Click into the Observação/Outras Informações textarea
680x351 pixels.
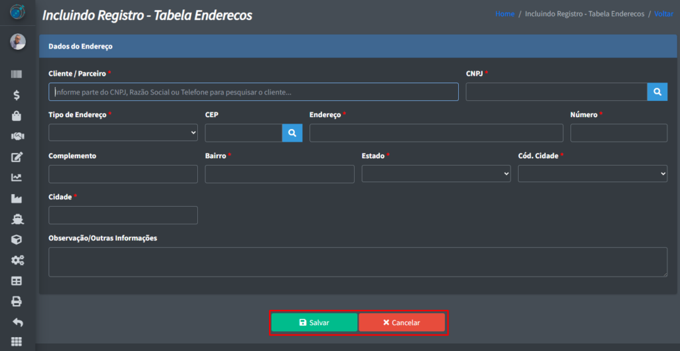pyautogui.click(x=357, y=262)
